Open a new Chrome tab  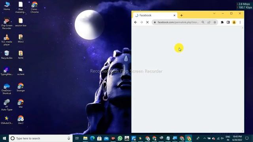pyautogui.click(x=181, y=15)
